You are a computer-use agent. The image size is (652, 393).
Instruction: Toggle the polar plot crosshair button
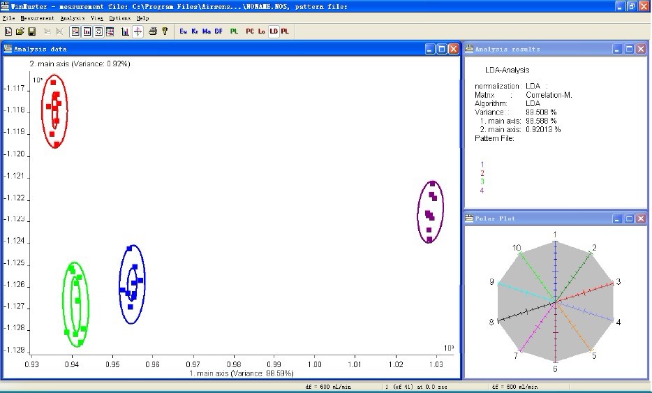[x=138, y=31]
